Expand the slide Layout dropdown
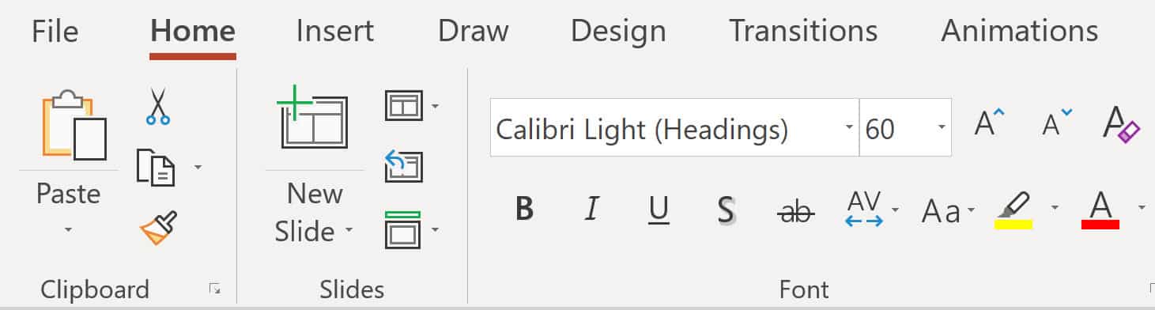This screenshot has height=310, width=1155. click(x=435, y=105)
